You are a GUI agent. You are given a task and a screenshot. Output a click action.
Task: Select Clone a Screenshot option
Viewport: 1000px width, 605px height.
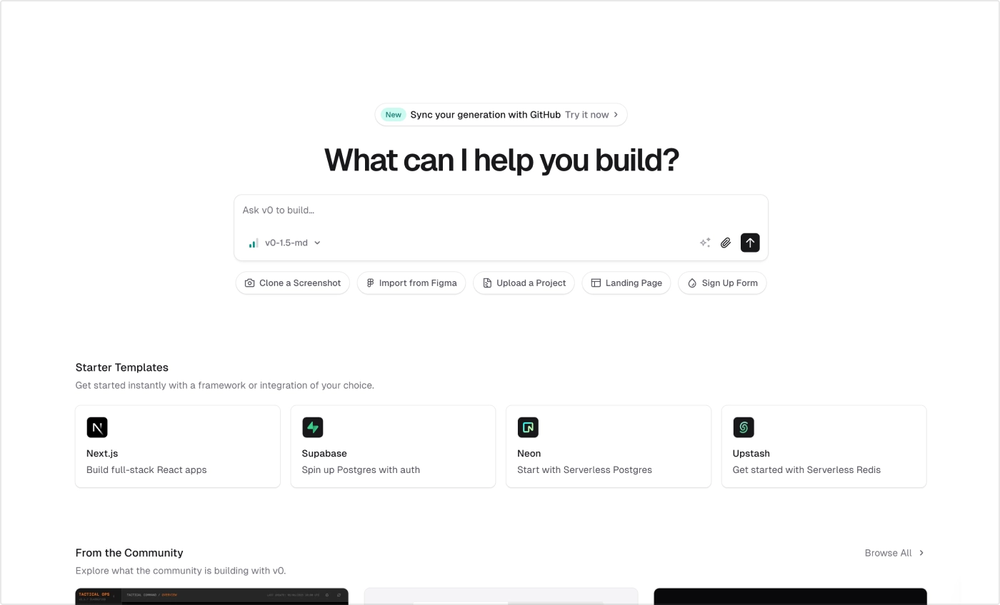click(293, 283)
